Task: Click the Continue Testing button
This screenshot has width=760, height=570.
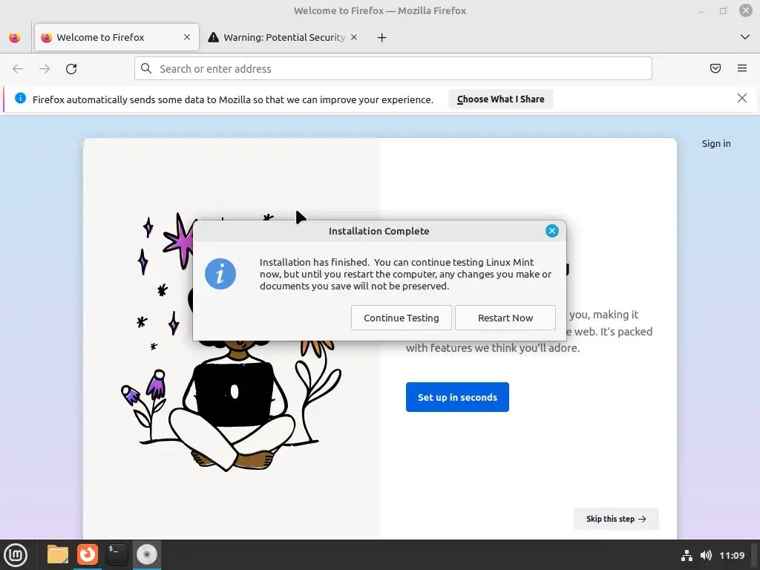Action: pos(402,318)
